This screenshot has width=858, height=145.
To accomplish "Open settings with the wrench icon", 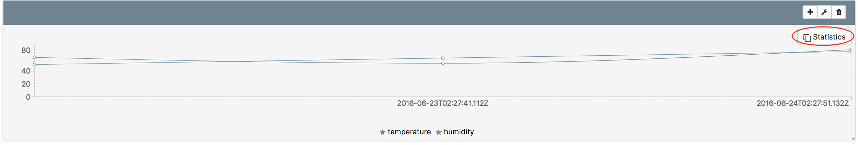I will (824, 12).
